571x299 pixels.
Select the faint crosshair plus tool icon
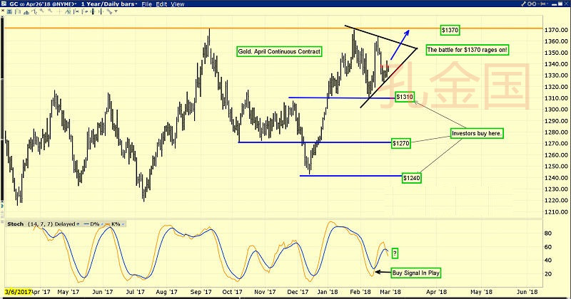(59, 11)
